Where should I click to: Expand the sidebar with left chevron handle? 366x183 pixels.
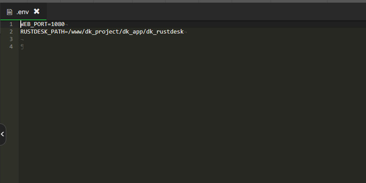click(3, 134)
